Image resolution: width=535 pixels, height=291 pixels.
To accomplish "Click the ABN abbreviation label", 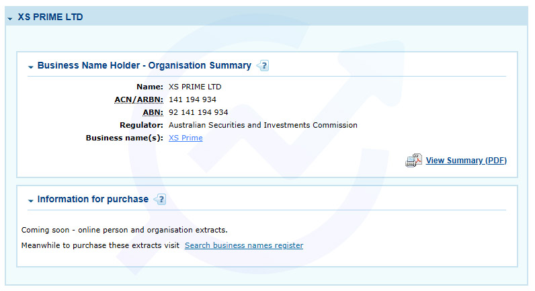I will [153, 112].
